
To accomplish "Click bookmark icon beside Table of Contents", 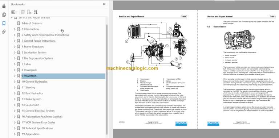I will coord(19,23).
